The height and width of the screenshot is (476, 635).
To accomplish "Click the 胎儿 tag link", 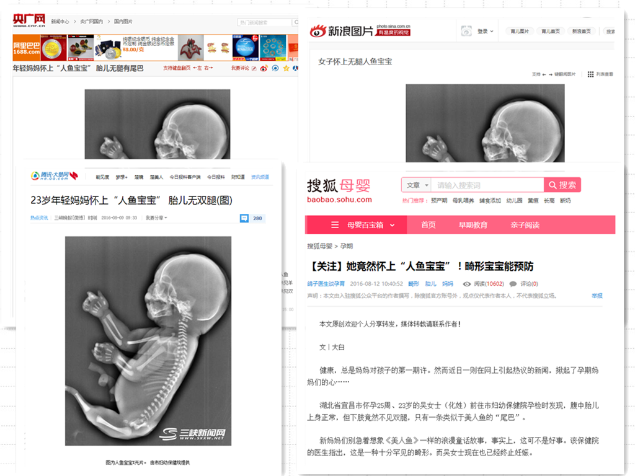I will (430, 284).
